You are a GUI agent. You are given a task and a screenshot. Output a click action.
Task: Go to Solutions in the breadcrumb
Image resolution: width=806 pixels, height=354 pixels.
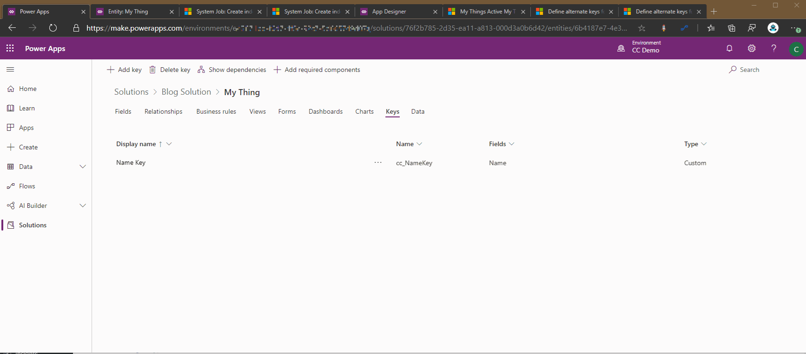(132, 92)
